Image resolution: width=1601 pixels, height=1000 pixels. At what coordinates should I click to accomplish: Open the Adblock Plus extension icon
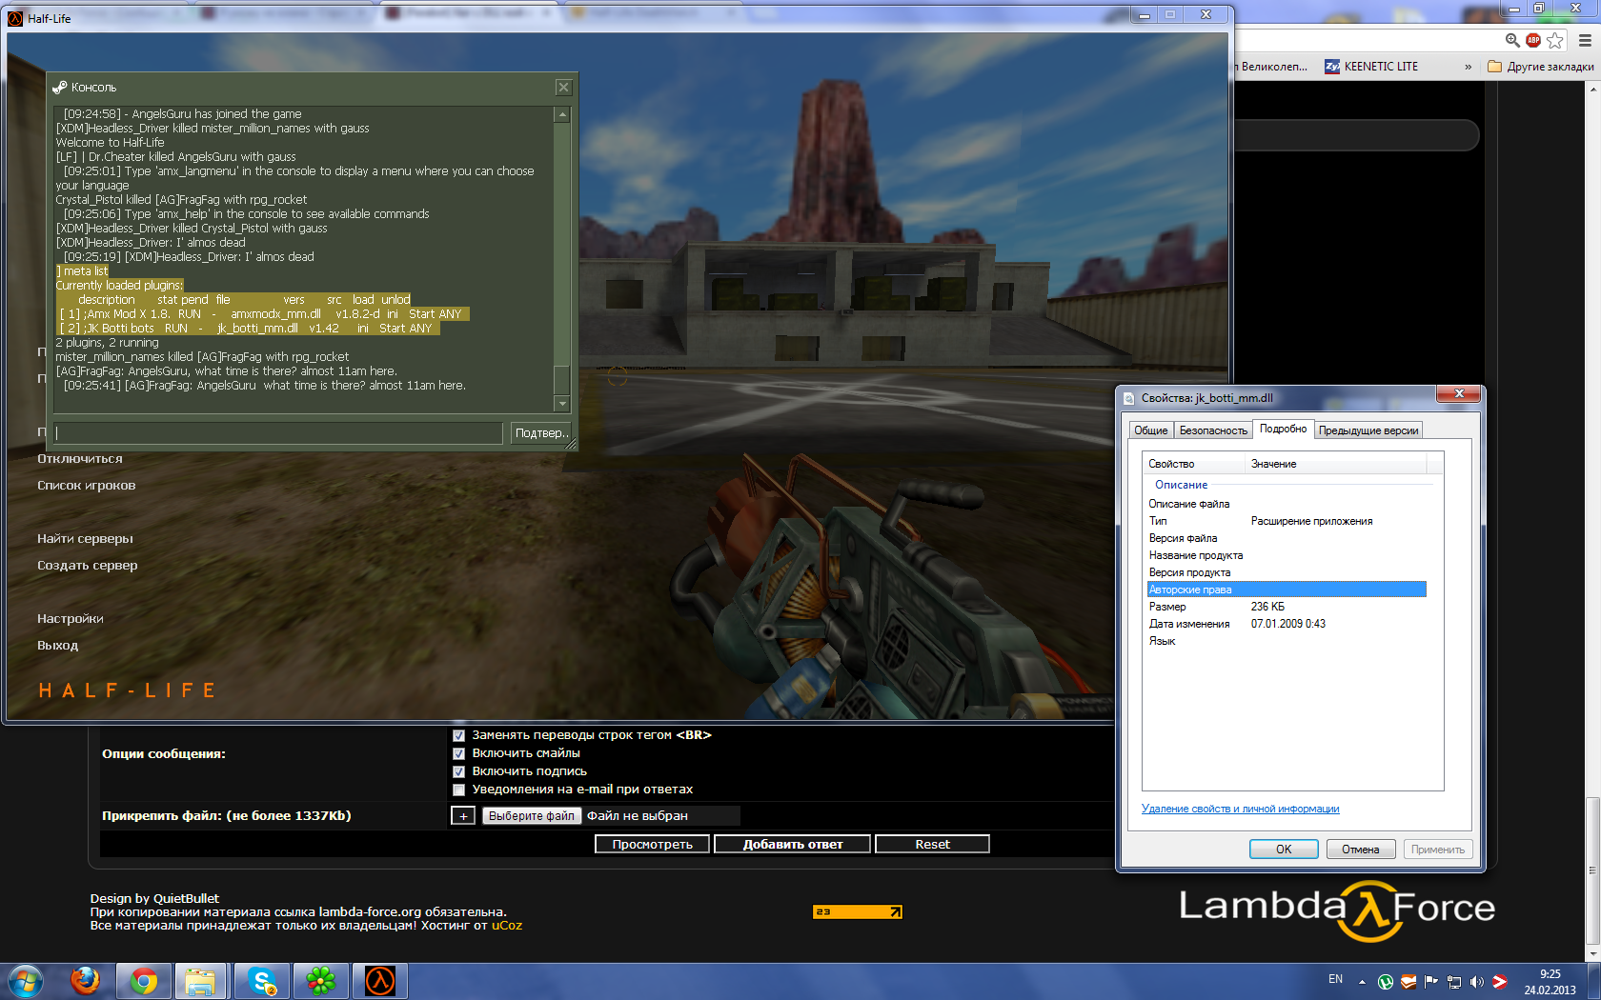[x=1533, y=40]
